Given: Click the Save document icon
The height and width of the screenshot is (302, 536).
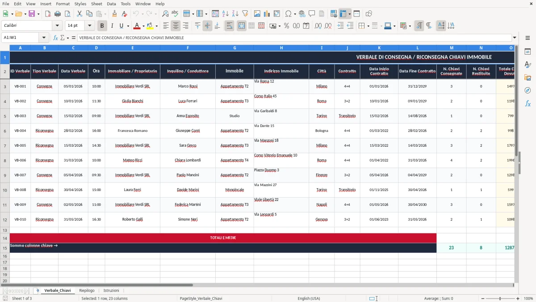Looking at the screenshot, I should [x=32, y=14].
